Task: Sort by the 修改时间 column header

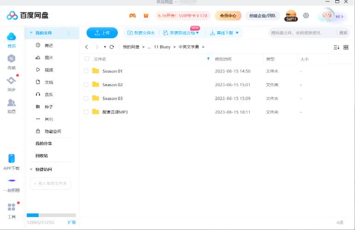Action: (223, 59)
